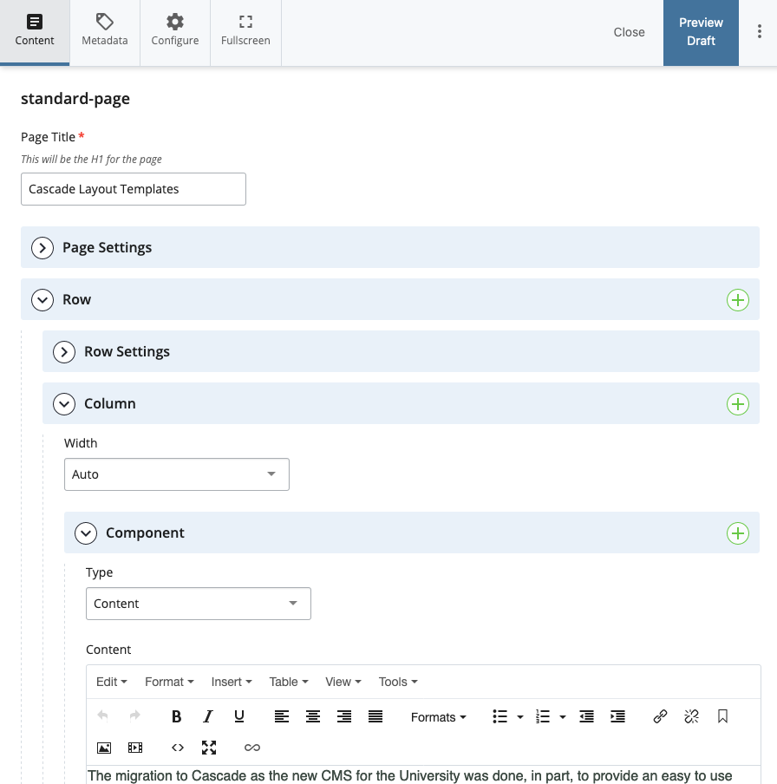The width and height of the screenshot is (777, 784).
Task: Justify text alignment
Action: pos(375,716)
